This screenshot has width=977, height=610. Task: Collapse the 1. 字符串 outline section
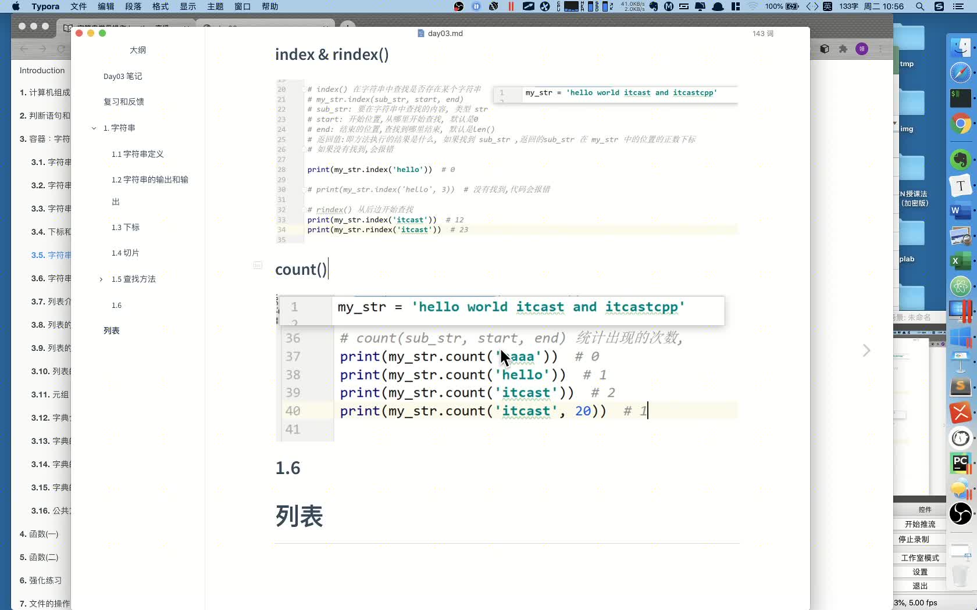(x=94, y=128)
